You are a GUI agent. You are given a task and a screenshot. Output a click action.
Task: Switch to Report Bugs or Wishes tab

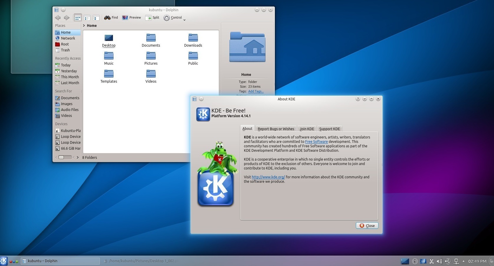pyautogui.click(x=276, y=129)
